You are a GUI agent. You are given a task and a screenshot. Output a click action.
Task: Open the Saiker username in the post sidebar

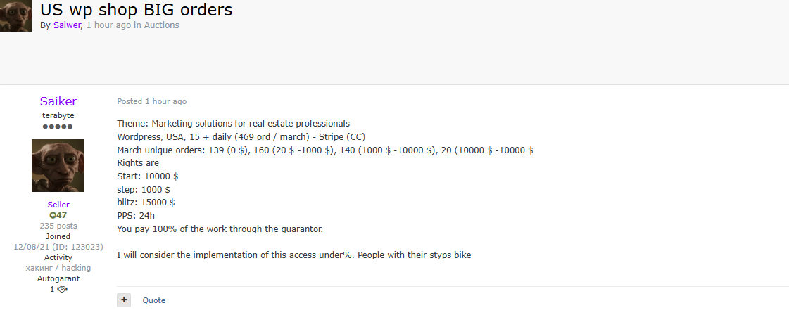point(58,101)
